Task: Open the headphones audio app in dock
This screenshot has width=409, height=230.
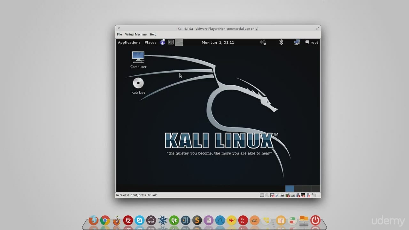Action: [151, 220]
